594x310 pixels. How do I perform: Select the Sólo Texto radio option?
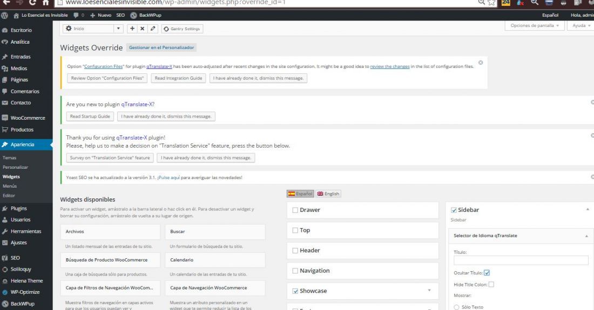(x=456, y=307)
